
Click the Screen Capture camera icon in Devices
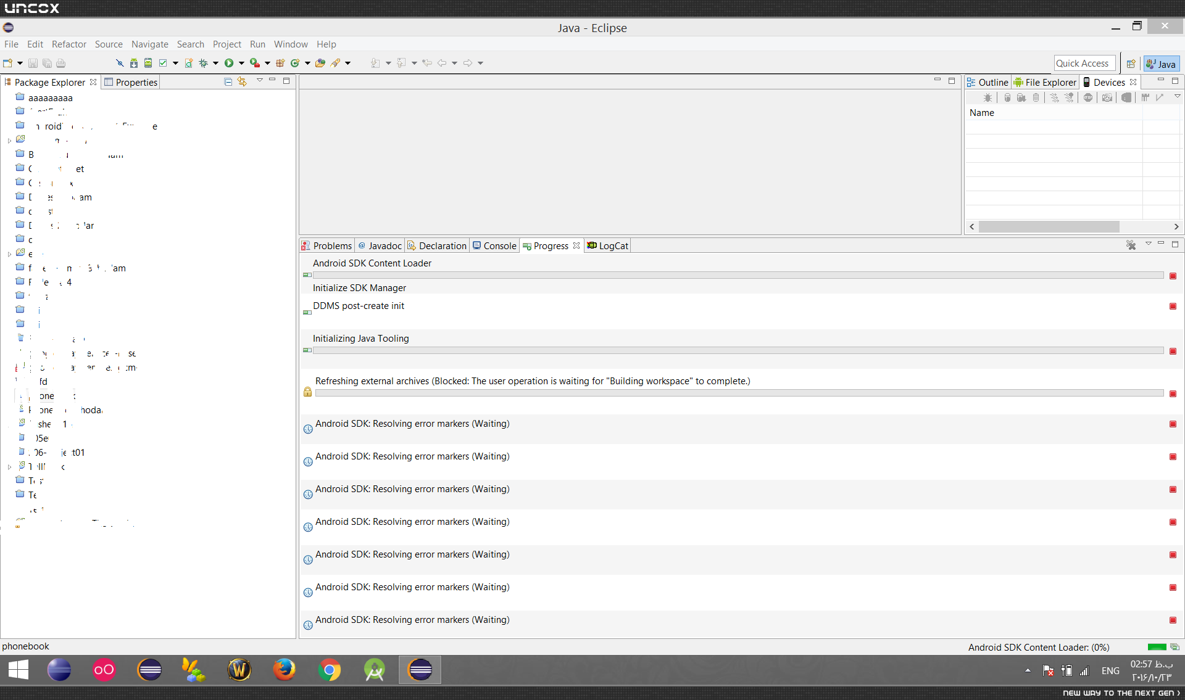click(x=1107, y=97)
